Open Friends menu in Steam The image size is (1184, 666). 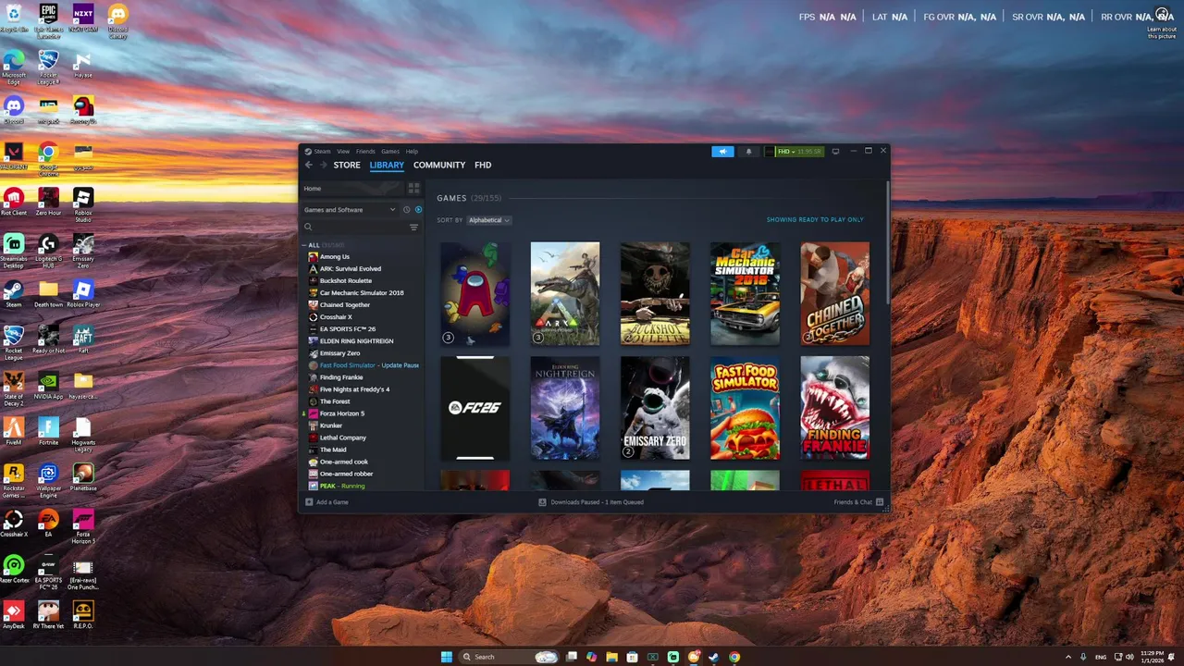click(365, 151)
